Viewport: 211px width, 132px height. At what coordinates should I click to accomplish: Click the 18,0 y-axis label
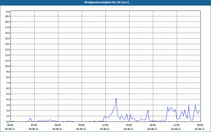(x=7, y=22)
